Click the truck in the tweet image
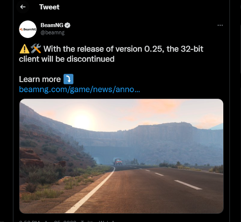Screen dimensions: 241x222 (118, 162)
